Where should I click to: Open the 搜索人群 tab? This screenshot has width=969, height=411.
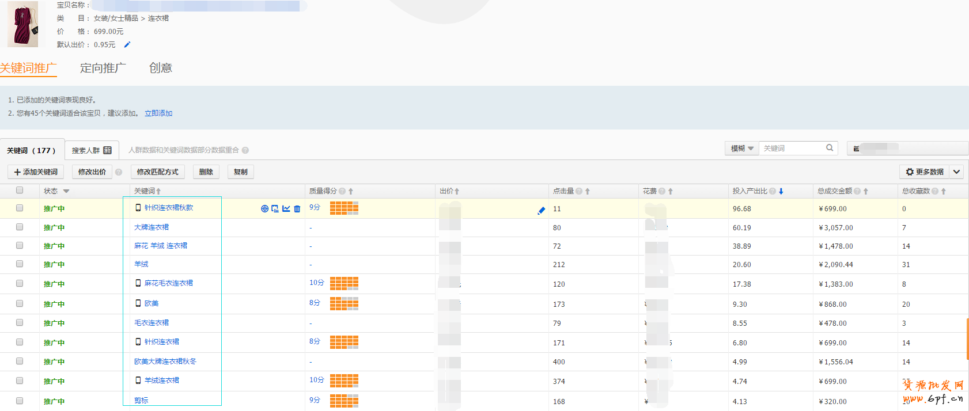pyautogui.click(x=92, y=150)
